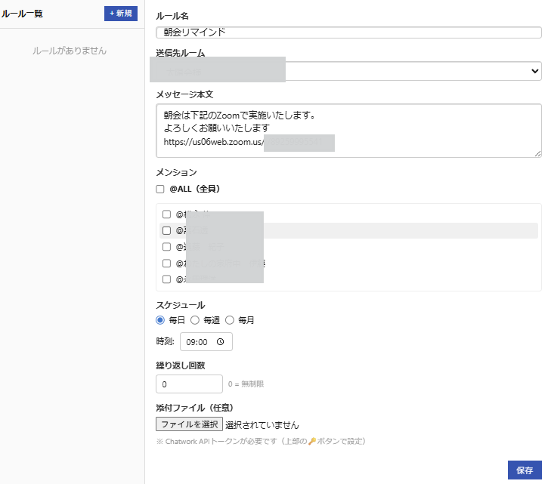This screenshot has width=551, height=484.
Task: Click the 選択されていません file status text
Action: coord(262,425)
